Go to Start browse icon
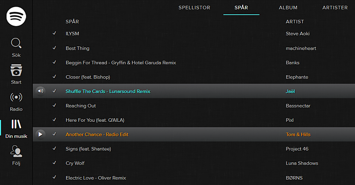The height and width of the screenshot is (185, 355). pyautogui.click(x=16, y=71)
